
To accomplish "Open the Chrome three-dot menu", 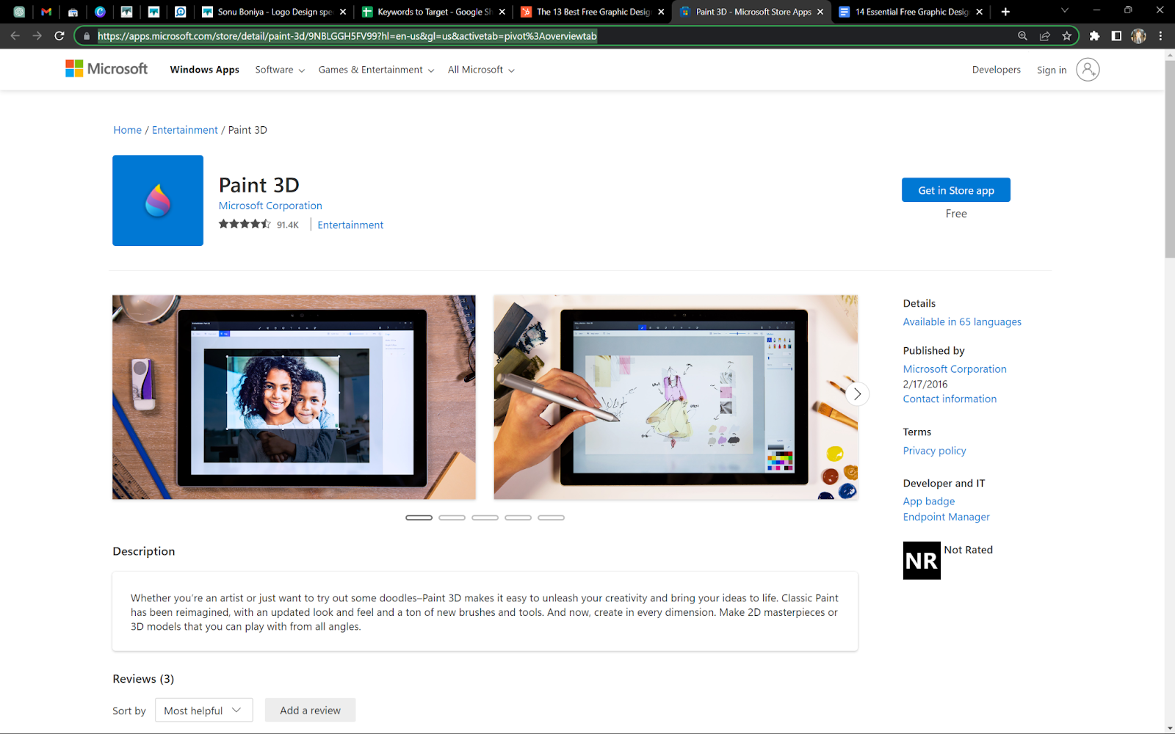I will click(x=1160, y=36).
